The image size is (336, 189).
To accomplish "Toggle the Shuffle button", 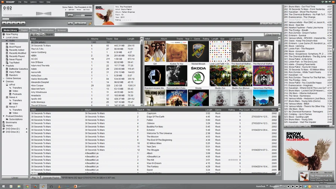I will pos(78,24).
